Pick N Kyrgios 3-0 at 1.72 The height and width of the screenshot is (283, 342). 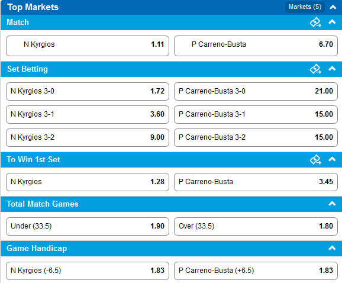88,91
